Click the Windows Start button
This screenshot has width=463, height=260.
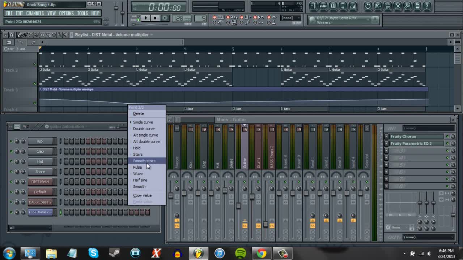tap(9, 253)
